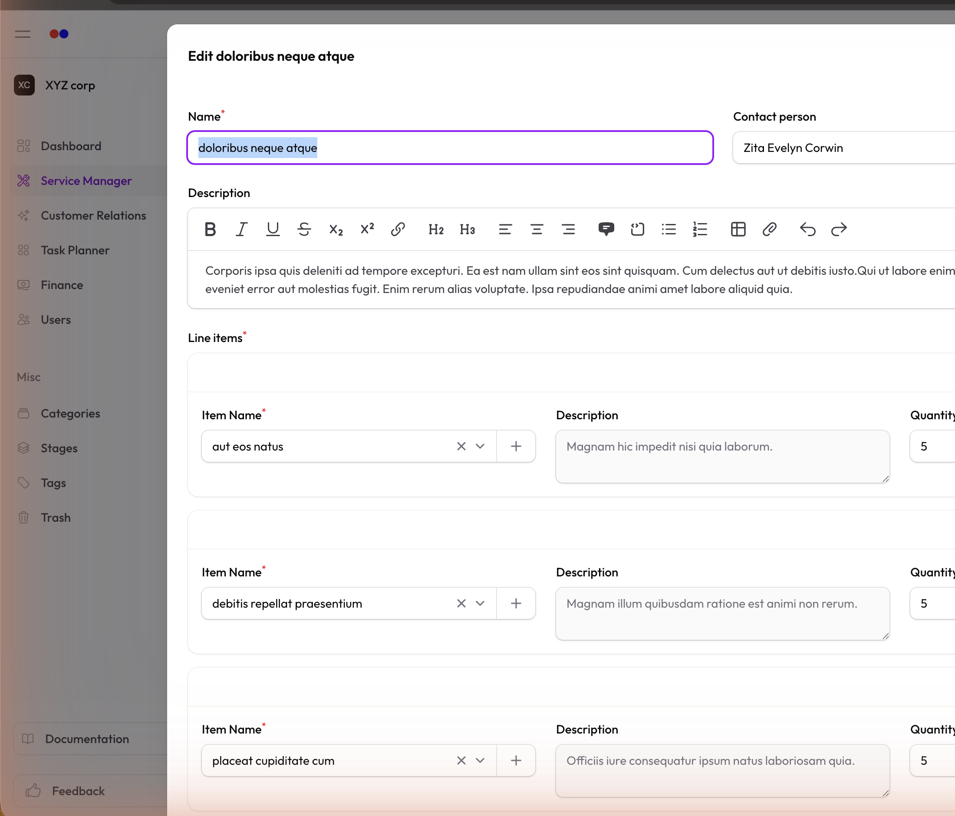The image size is (955, 816).
Task: Open the Documentation link
Action: coord(90,739)
